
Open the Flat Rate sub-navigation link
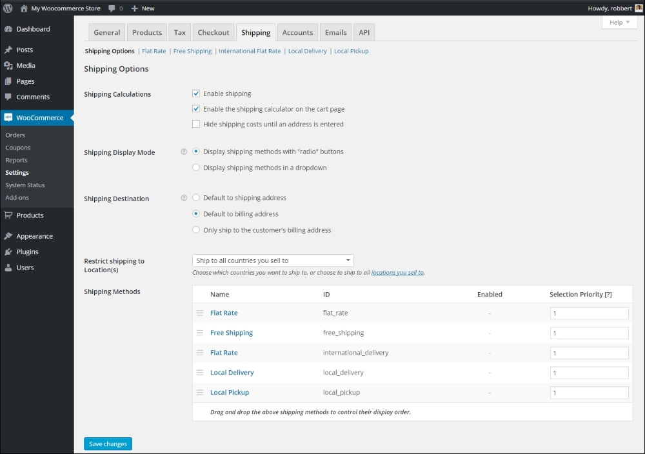[154, 51]
